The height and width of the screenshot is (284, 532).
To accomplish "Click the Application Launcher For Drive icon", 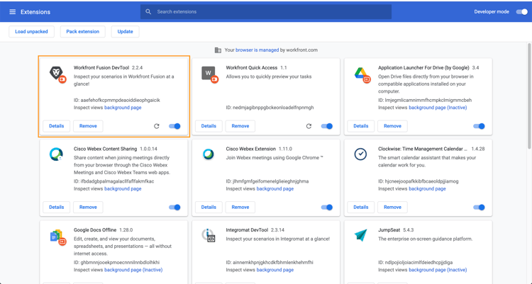I will [x=362, y=74].
